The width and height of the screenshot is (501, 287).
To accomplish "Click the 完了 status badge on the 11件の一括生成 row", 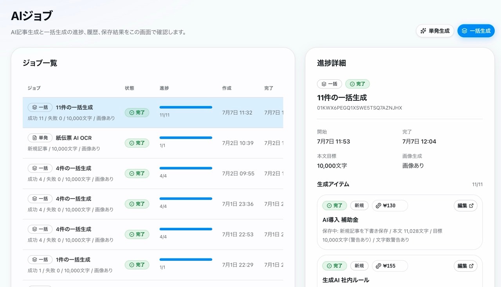I will coord(137,113).
